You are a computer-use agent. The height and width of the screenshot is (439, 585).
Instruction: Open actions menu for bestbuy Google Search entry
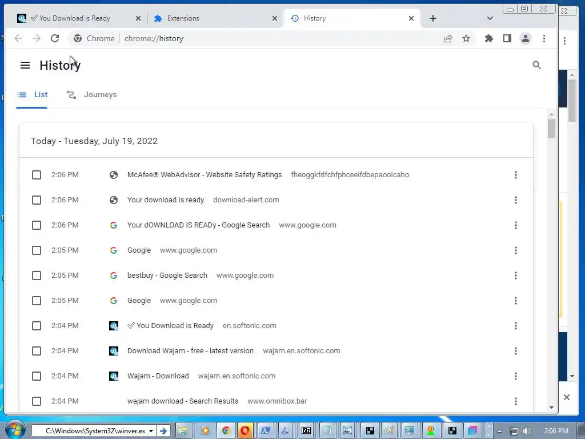coord(516,276)
